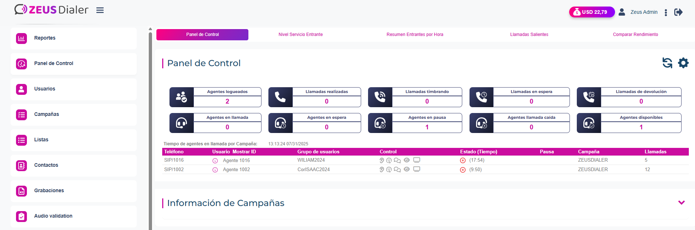Toggle the eye icon for Agente 1002
695x230 pixels.
point(407,169)
